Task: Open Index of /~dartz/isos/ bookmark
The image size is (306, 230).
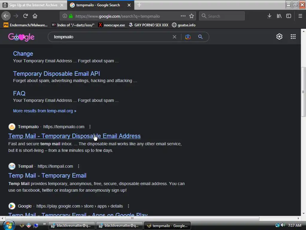Action: coord(73,25)
